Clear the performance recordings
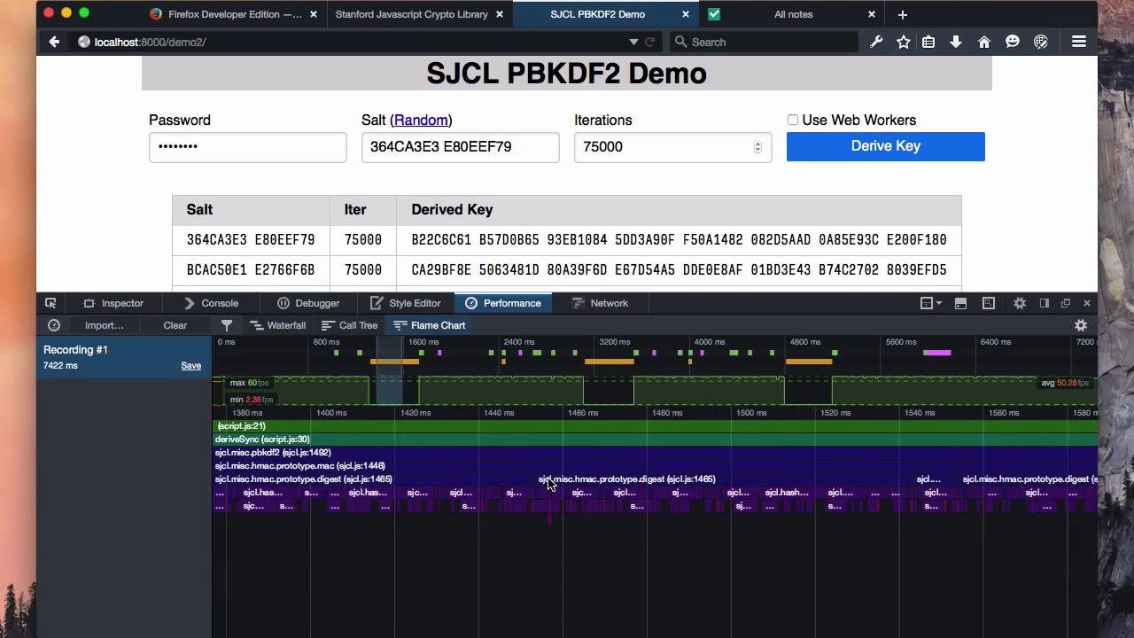Image resolution: width=1134 pixels, height=638 pixels. 175,325
